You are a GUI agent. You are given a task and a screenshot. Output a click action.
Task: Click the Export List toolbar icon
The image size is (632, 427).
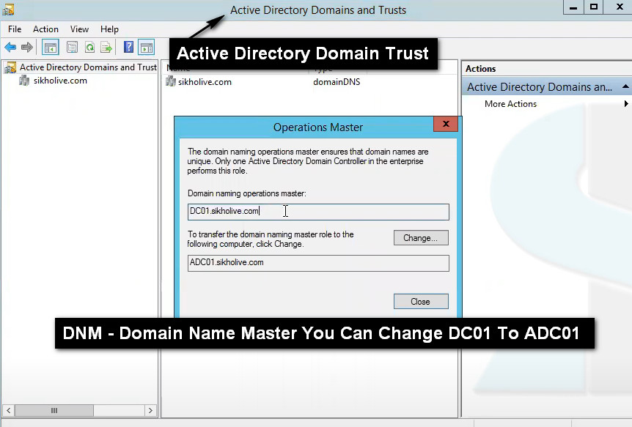[107, 48]
